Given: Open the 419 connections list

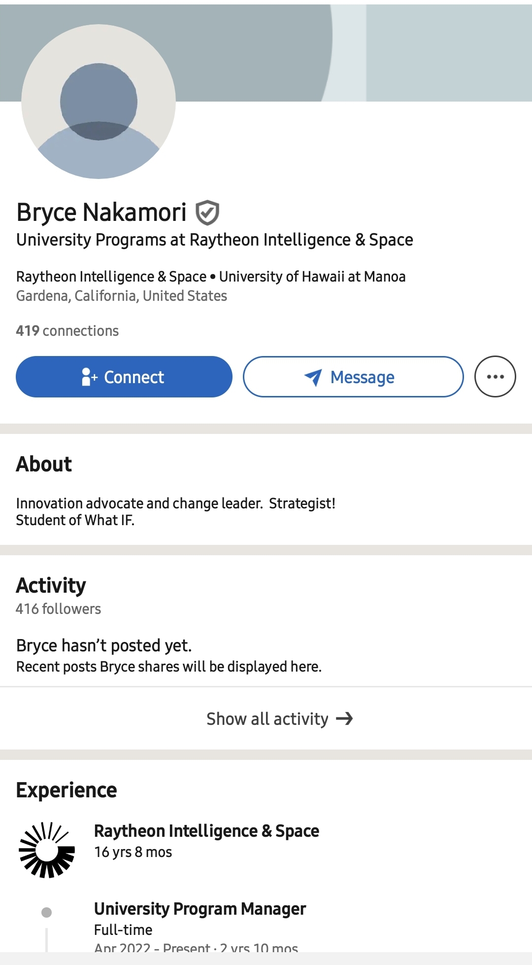Looking at the screenshot, I should (x=67, y=331).
